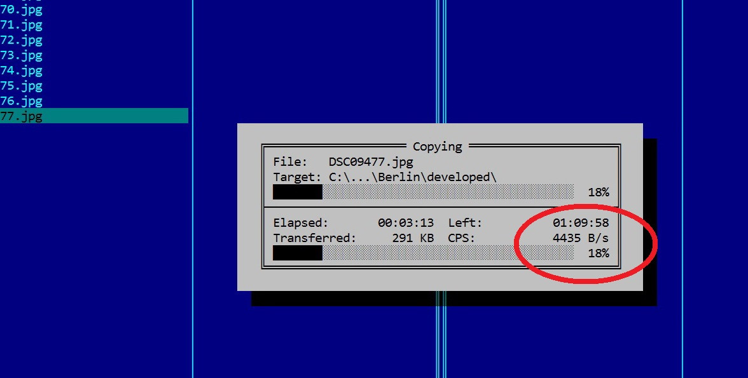Select the 74.jpg list entry
Viewport: 748px width, 378px height.
click(x=94, y=70)
